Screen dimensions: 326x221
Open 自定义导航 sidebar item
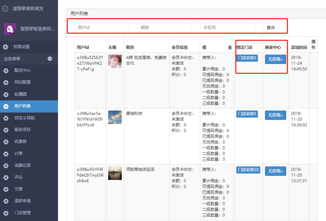(29, 118)
